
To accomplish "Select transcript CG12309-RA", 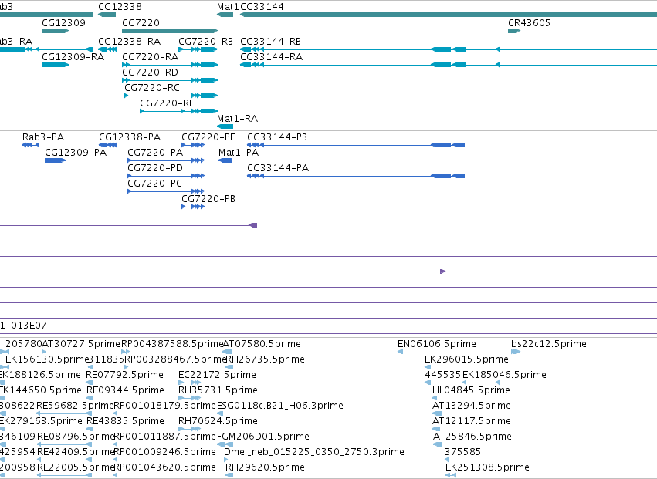I will (x=73, y=56).
